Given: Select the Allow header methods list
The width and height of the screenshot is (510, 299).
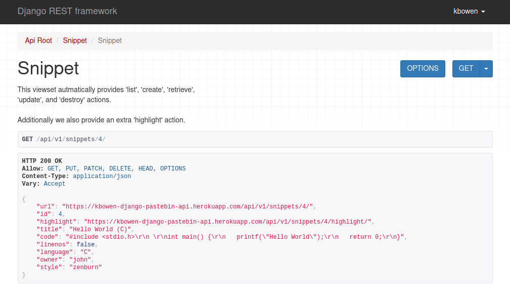Looking at the screenshot, I should pos(116,168).
